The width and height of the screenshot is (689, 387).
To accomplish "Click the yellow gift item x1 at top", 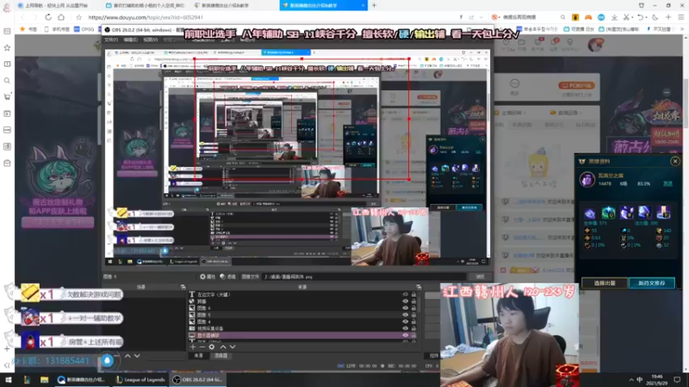I will tap(30, 292).
